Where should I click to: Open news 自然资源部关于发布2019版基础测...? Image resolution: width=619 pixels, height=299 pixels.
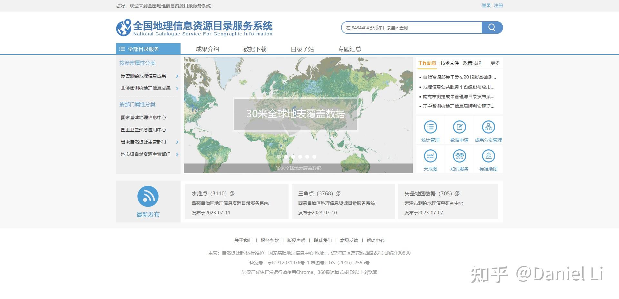[x=459, y=77]
